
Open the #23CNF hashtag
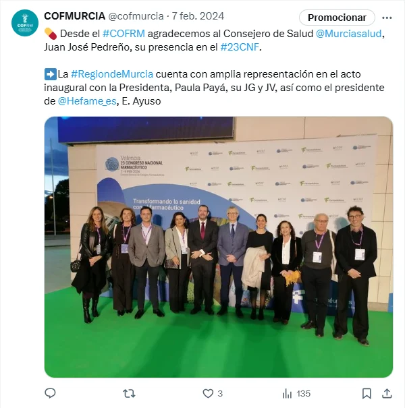240,47
